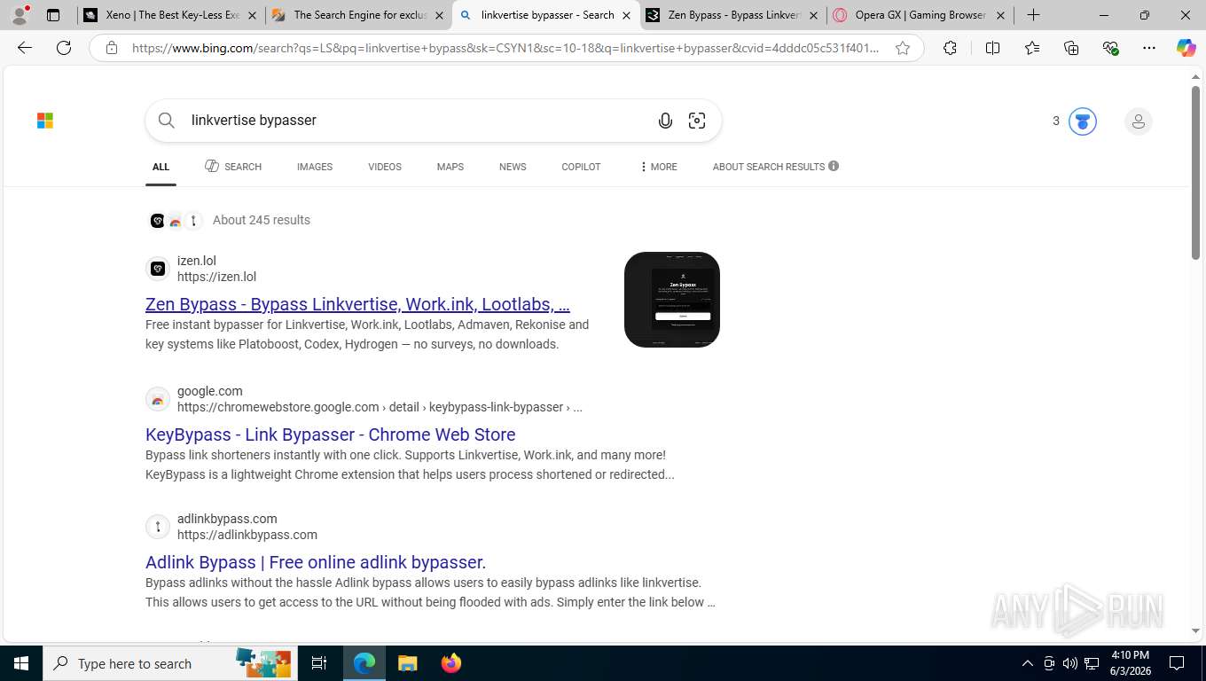The height and width of the screenshot is (681, 1206).
Task: Launch Firefox from the taskbar
Action: tap(451, 663)
